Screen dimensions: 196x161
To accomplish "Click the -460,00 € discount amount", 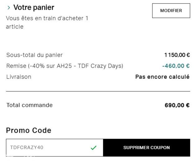I will click(176, 66).
